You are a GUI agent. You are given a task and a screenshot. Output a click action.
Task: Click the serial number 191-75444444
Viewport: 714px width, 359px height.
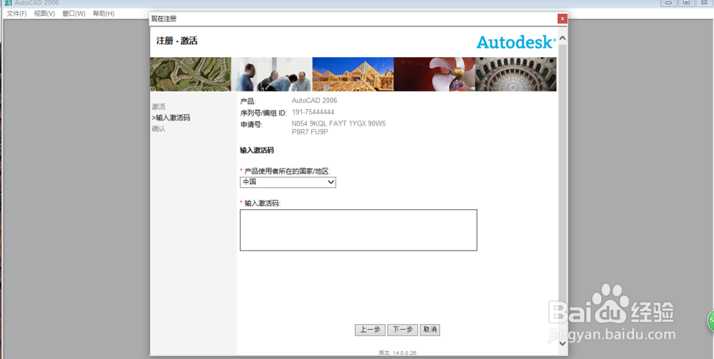click(x=313, y=112)
